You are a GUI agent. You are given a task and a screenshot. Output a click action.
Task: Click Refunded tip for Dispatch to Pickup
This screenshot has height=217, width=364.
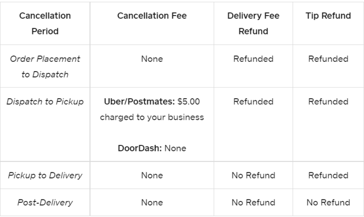[329, 102]
